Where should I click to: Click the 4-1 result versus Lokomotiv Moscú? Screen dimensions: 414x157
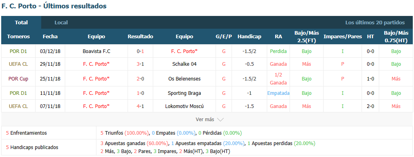coord(140,106)
